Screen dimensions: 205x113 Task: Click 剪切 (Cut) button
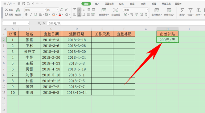pyautogui.click(x=9, y=10)
